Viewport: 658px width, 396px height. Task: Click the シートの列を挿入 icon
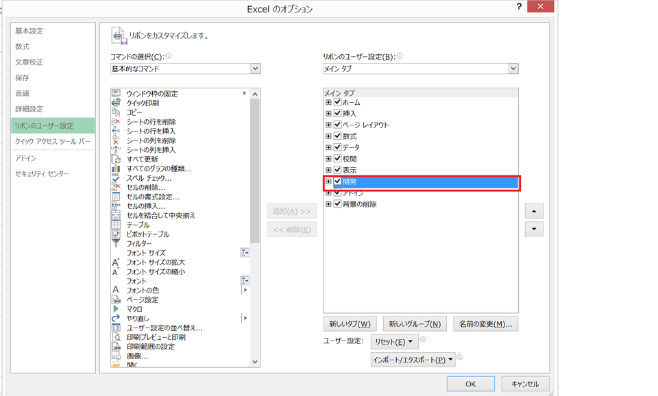116,150
